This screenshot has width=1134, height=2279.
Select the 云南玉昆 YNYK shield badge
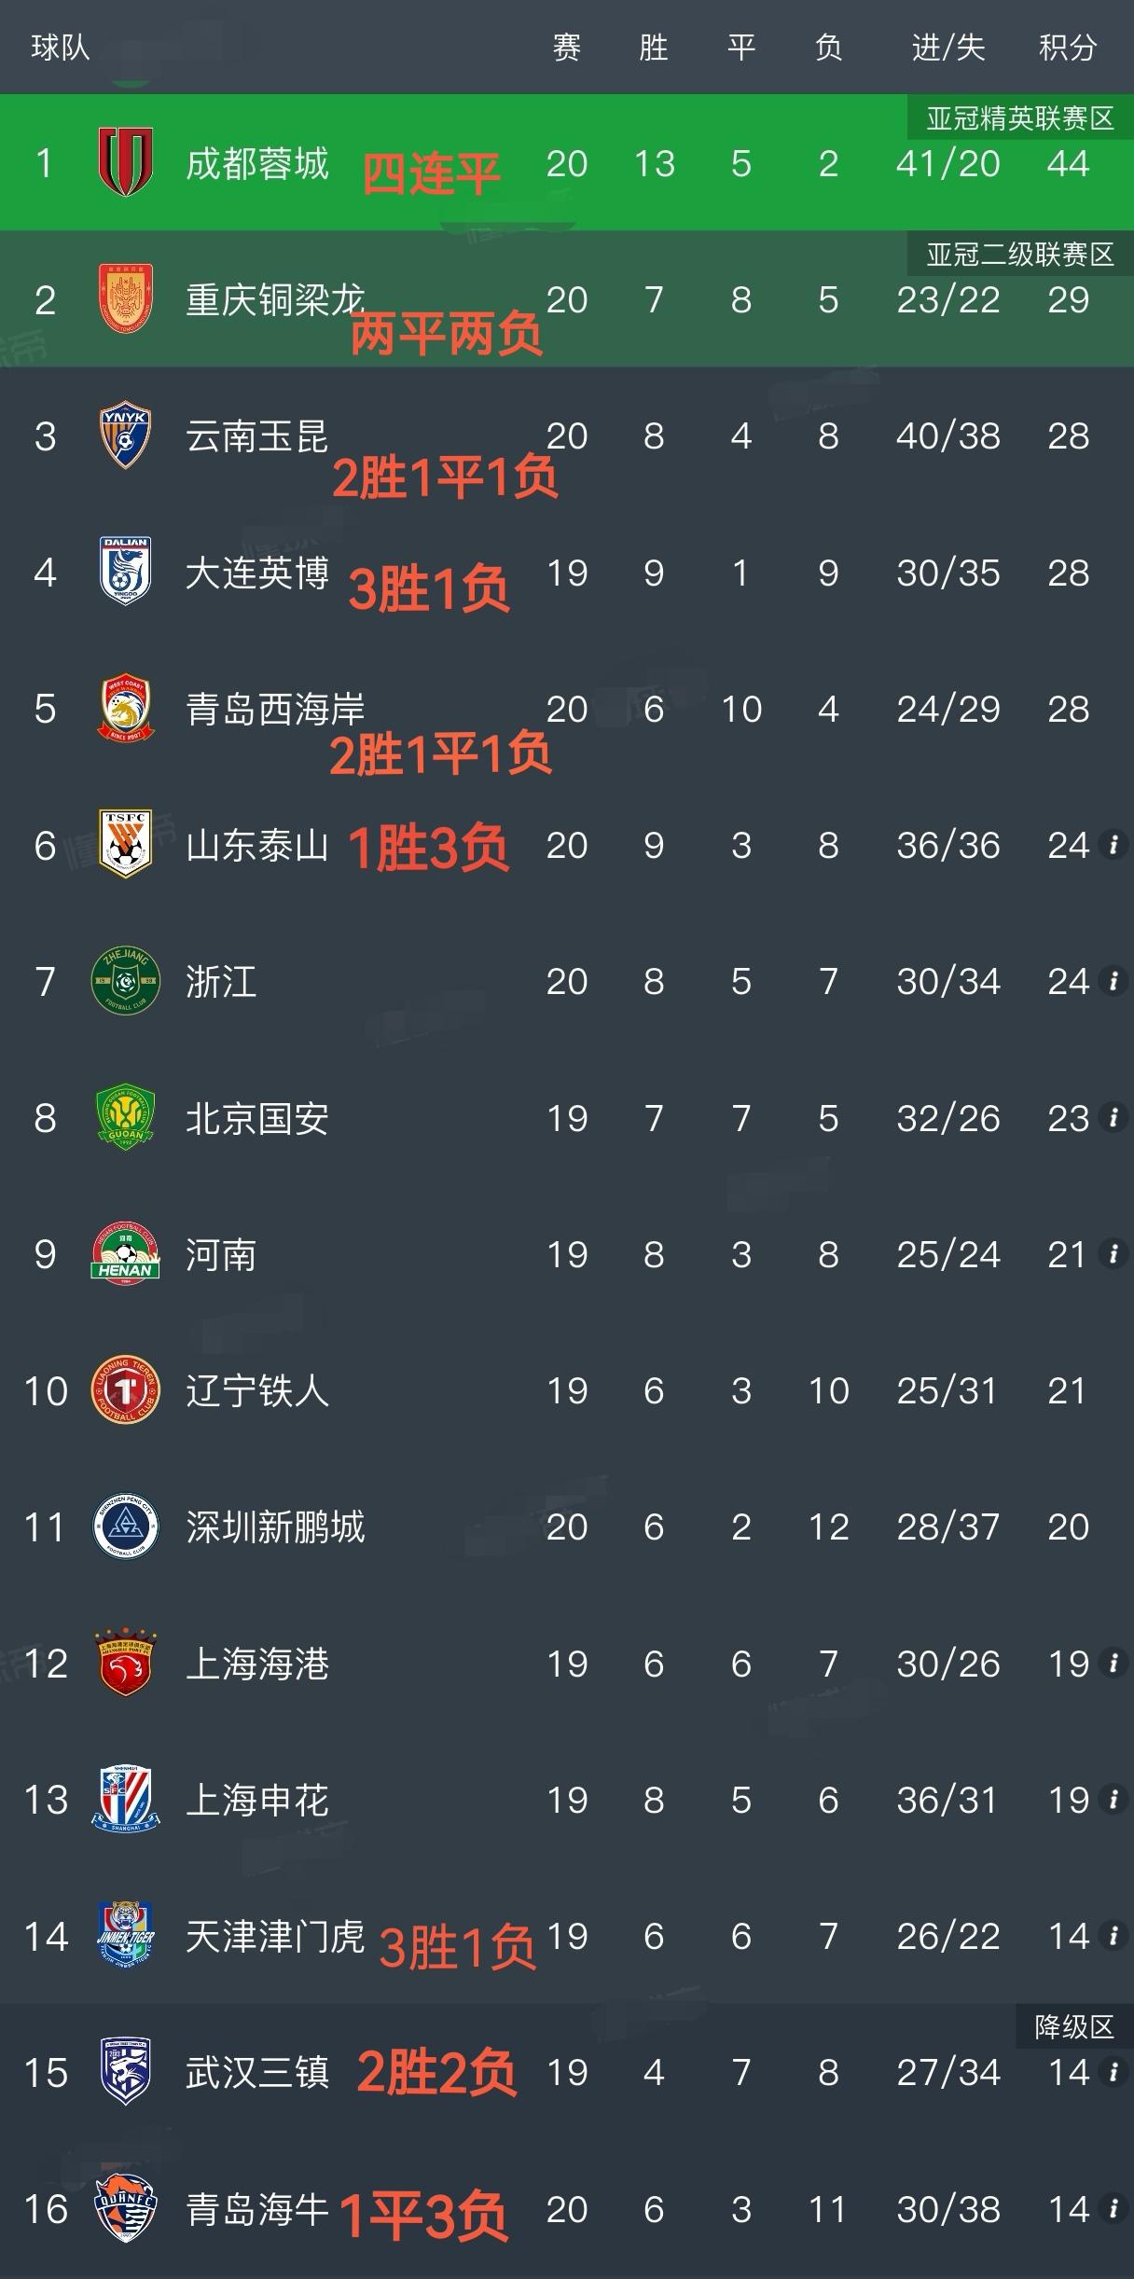[x=125, y=435]
